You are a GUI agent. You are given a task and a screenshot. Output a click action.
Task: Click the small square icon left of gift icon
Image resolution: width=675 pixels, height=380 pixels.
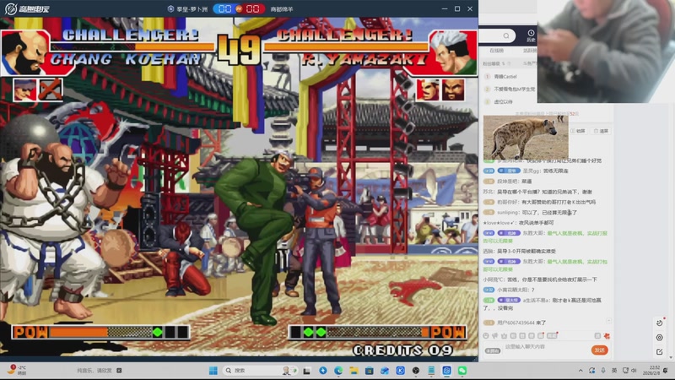(x=597, y=335)
